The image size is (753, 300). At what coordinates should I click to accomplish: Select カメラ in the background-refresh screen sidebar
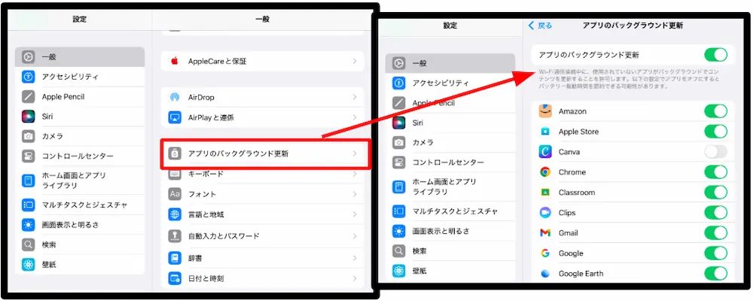(450, 142)
